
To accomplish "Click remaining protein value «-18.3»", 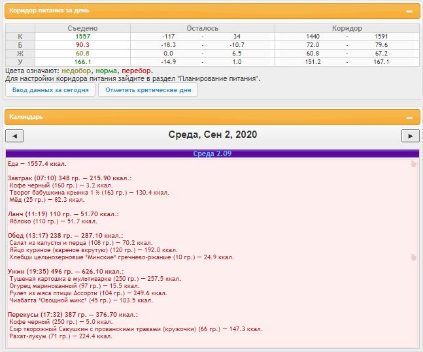I will [168, 45].
